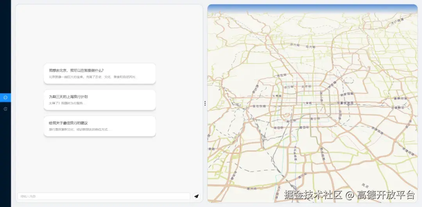The height and width of the screenshot is (207, 422).
Task: Click the '北五环' ring road label
Action: (283, 76)
